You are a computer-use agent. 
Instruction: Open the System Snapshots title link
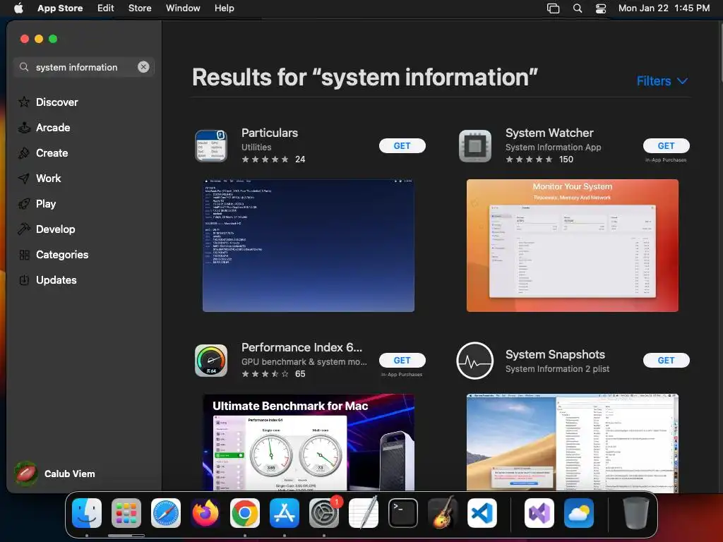coord(555,354)
